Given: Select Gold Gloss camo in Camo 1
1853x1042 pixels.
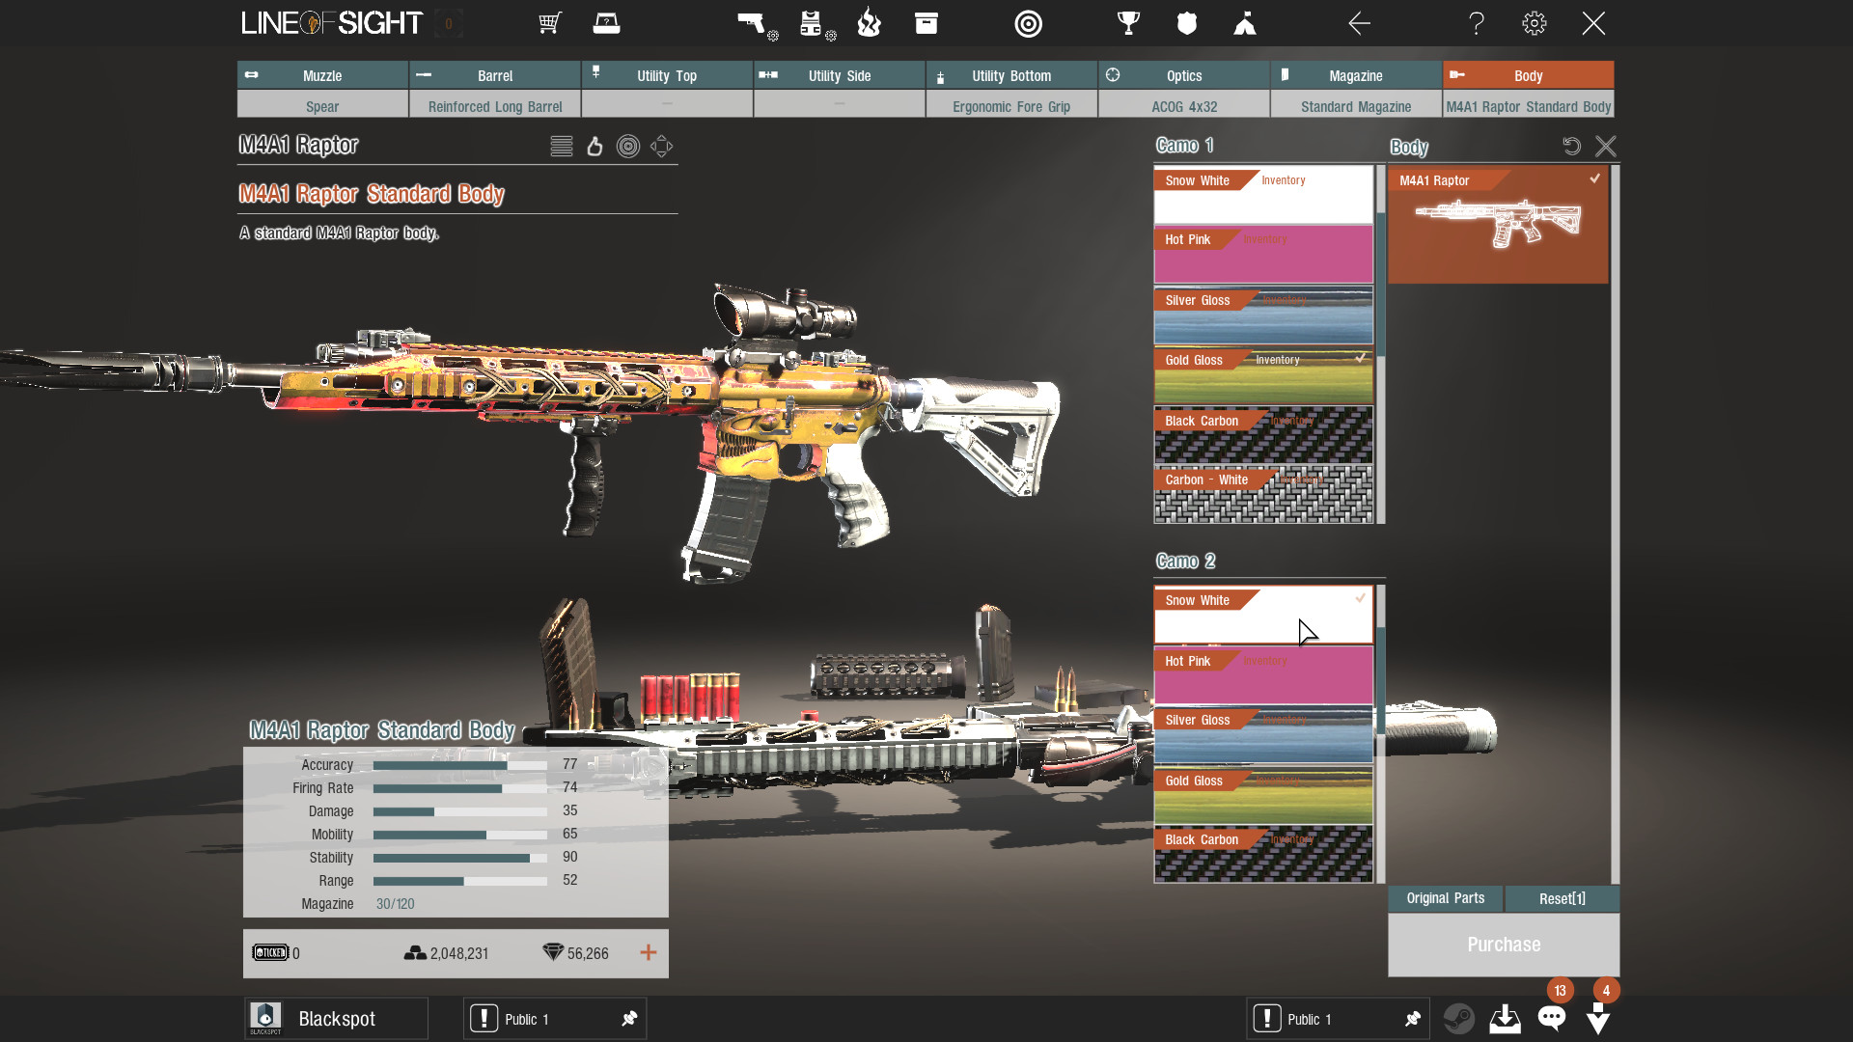Looking at the screenshot, I should (1262, 374).
